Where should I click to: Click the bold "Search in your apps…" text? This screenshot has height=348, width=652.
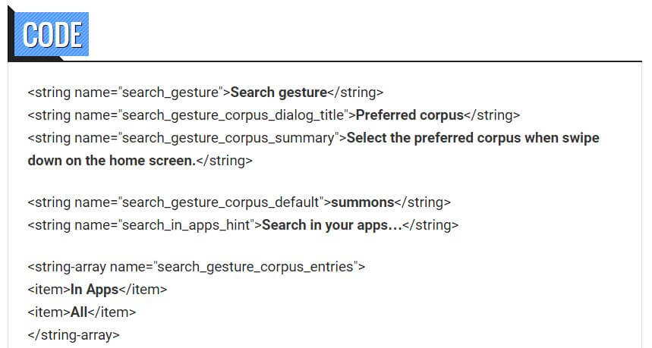pyautogui.click(x=332, y=225)
